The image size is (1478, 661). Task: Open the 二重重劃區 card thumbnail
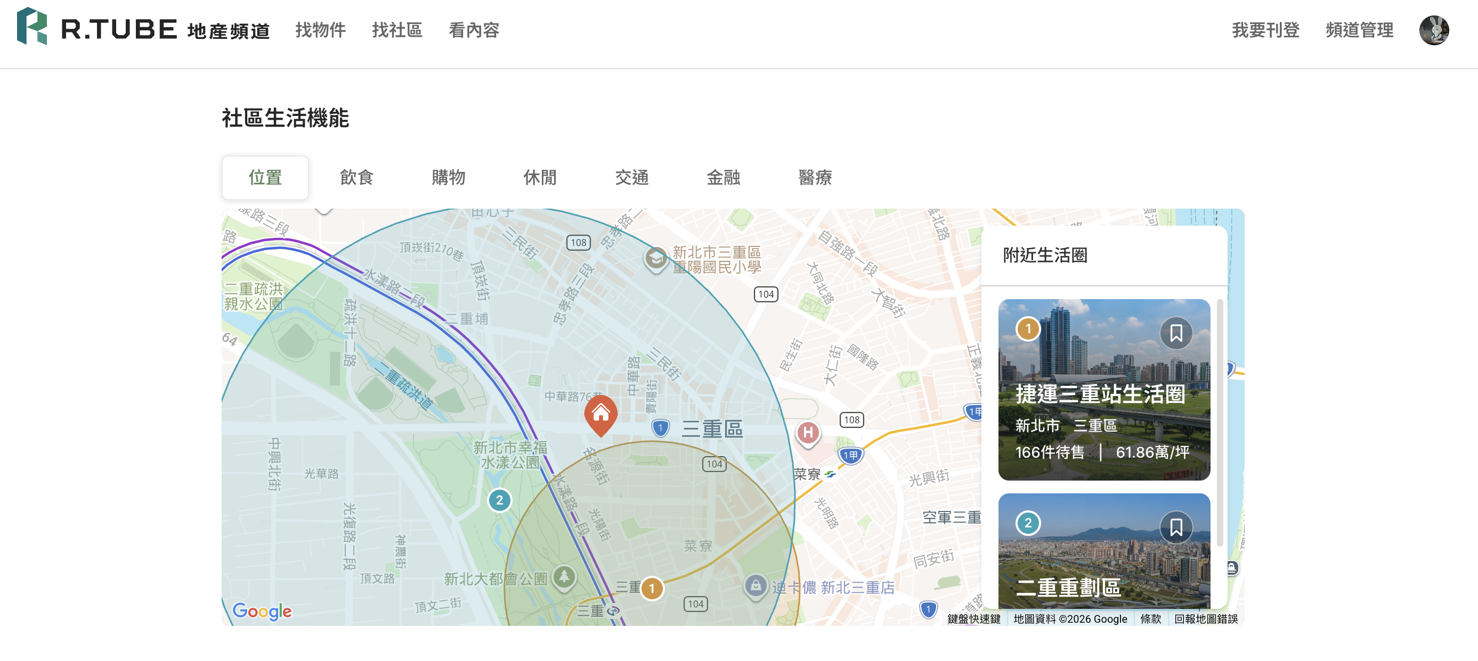click(x=1104, y=550)
